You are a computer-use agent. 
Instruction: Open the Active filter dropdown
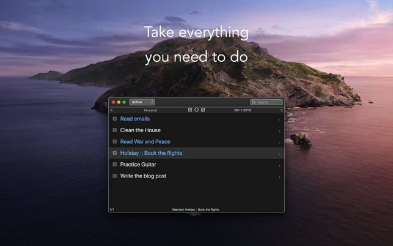click(142, 102)
